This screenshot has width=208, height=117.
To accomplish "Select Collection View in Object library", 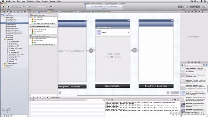I will pyautogui.click(x=193, y=76).
